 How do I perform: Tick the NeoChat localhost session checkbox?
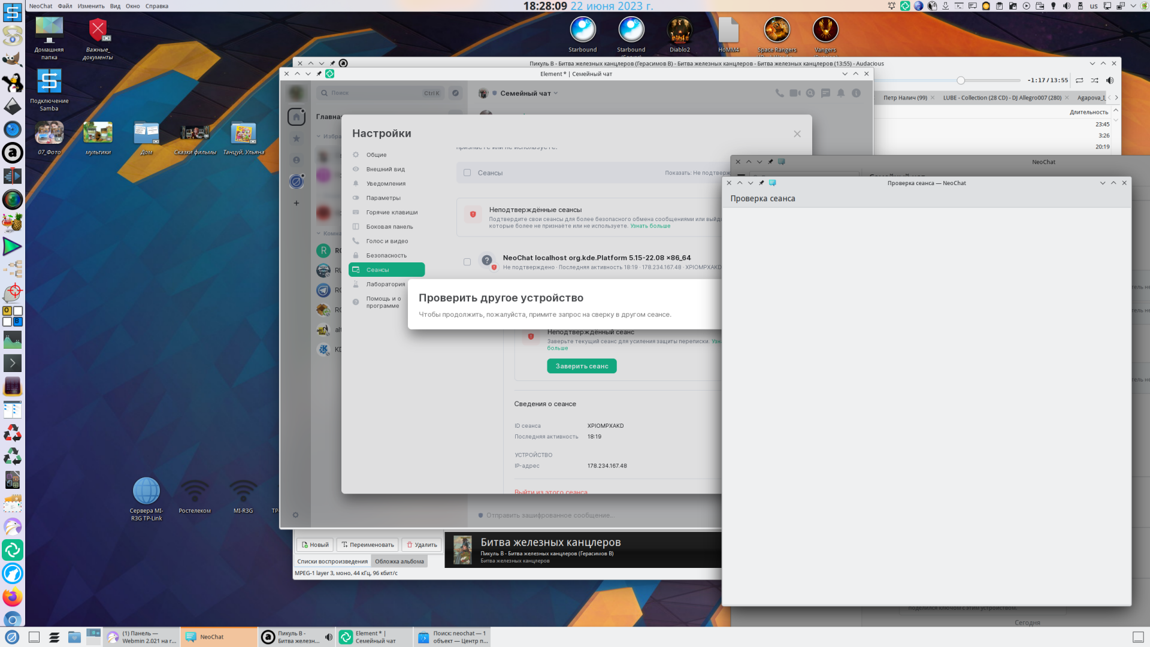click(467, 262)
